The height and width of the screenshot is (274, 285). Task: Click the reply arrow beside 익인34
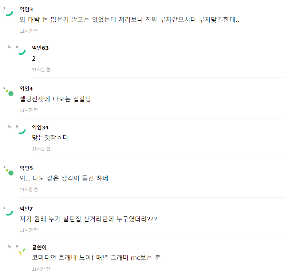pos(9,126)
